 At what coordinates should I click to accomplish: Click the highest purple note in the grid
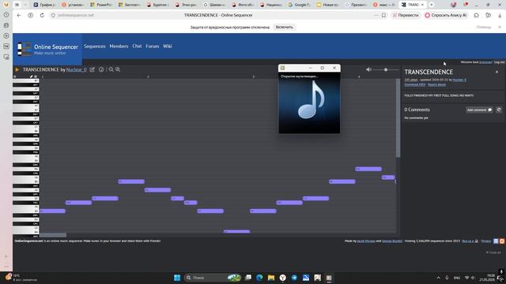tap(368, 169)
